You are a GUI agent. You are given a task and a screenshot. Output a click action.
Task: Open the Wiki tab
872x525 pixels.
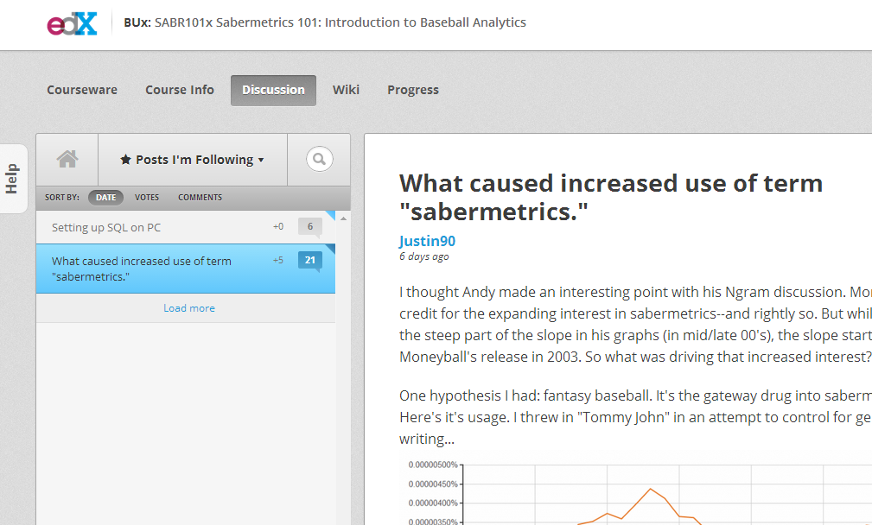pos(346,90)
